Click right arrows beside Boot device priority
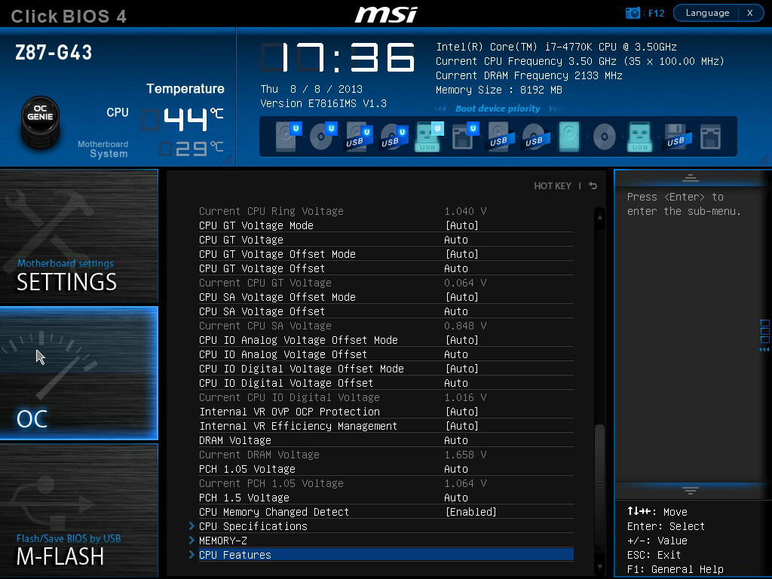 (555, 109)
